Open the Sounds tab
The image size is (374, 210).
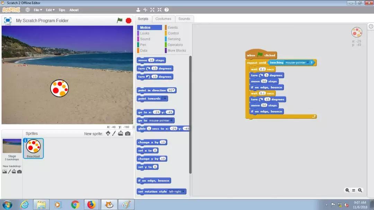(x=184, y=19)
